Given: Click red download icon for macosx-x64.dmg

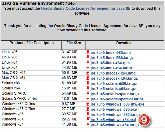Looking at the screenshot, I should click(88, 73).
